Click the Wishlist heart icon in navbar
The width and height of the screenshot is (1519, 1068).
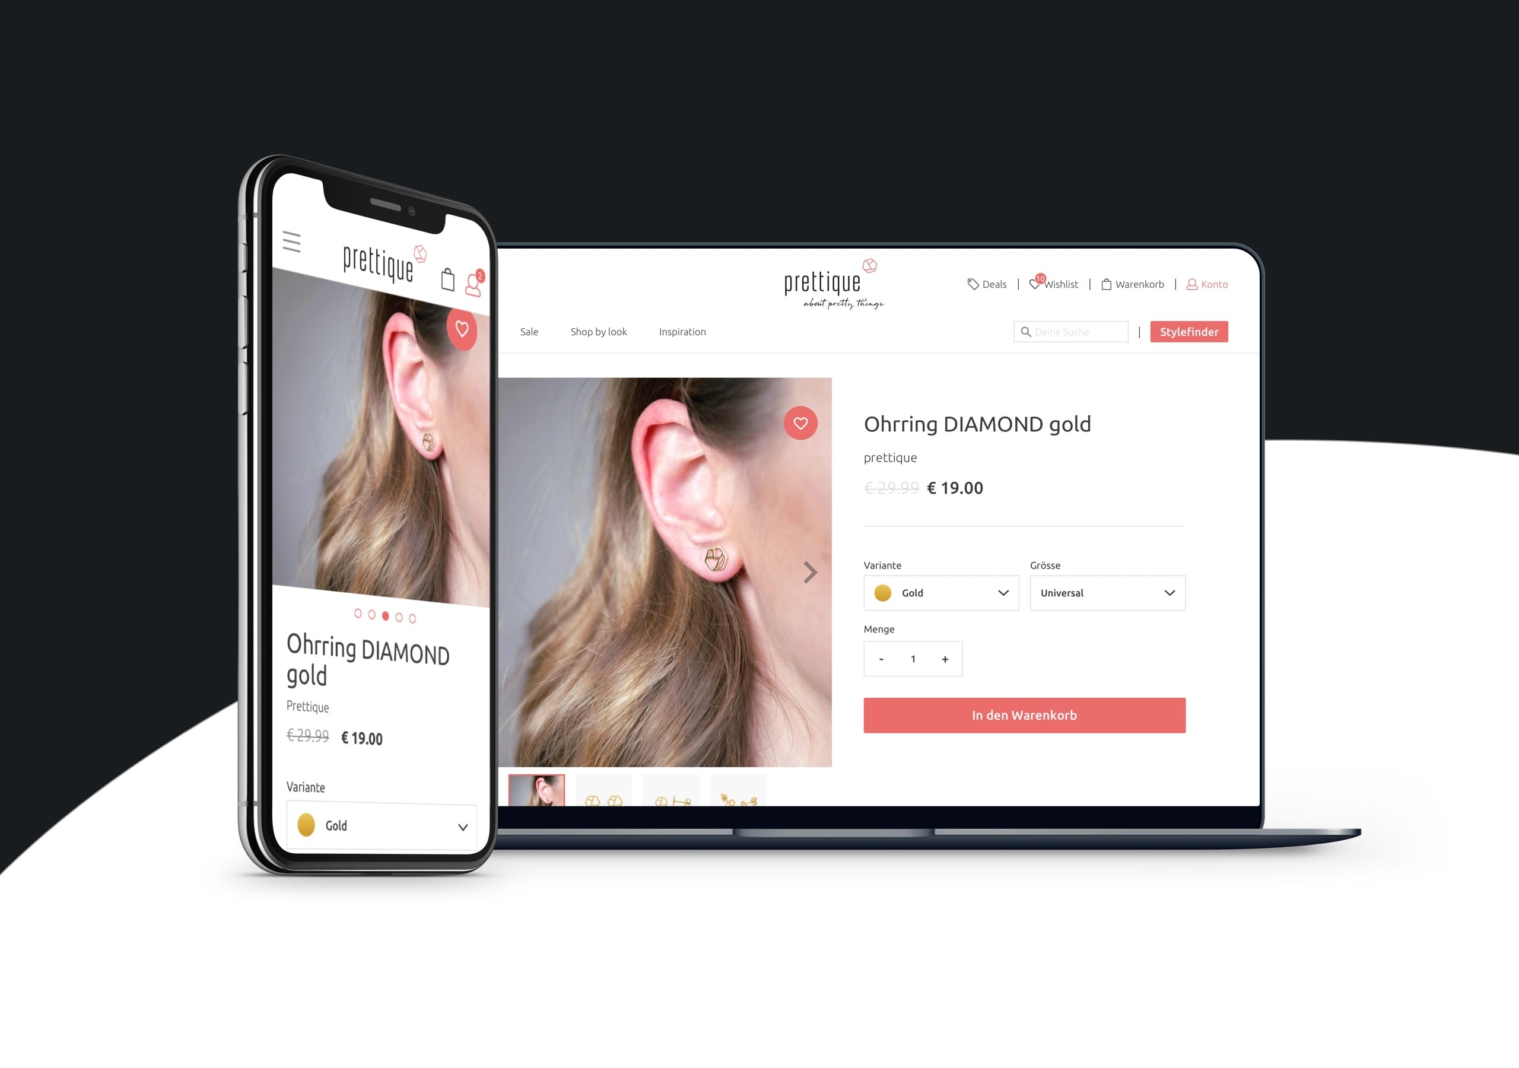1035,283
